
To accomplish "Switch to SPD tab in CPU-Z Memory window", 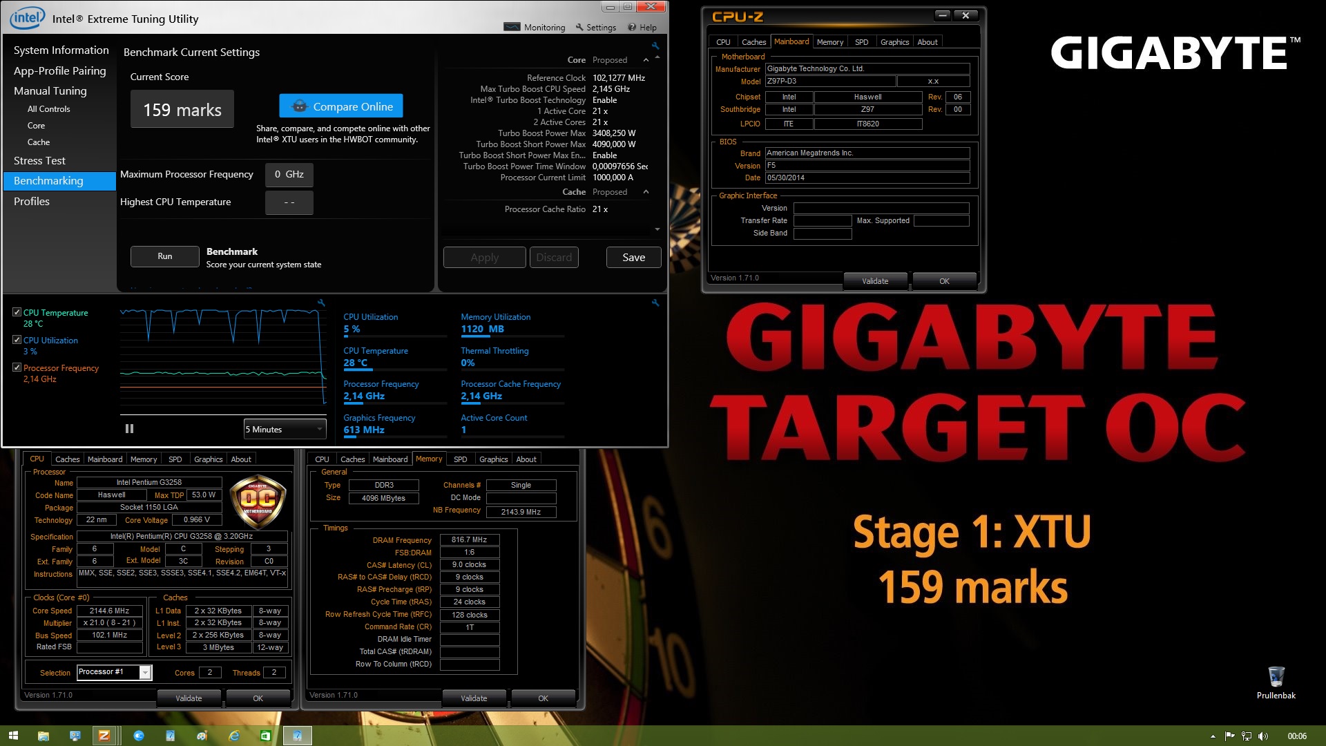I will pos(460,459).
